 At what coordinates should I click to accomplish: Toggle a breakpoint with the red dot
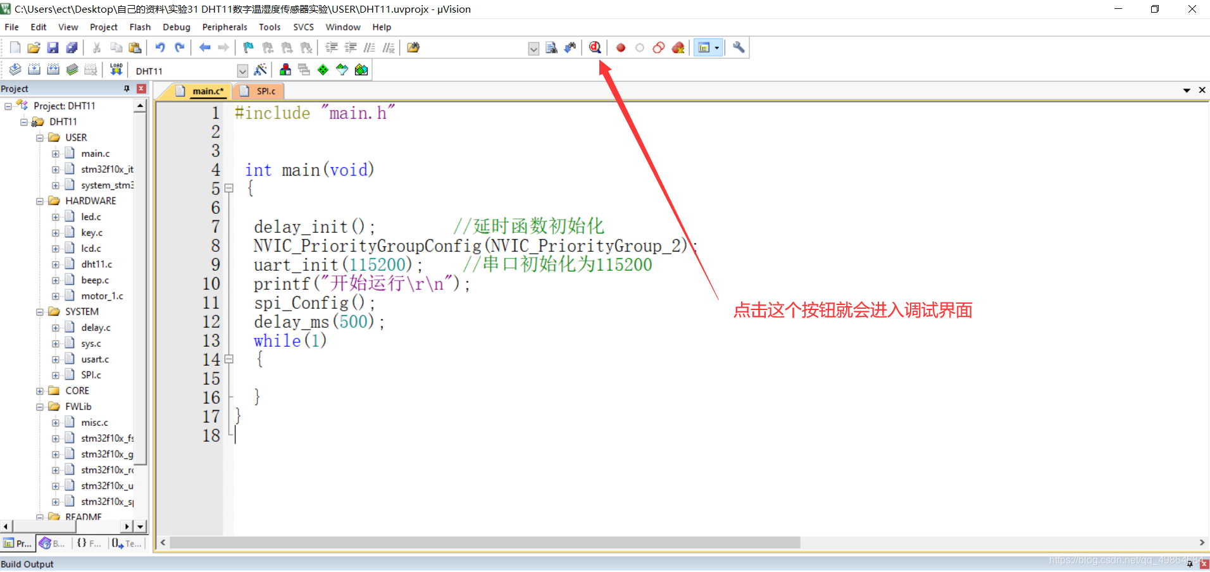tap(621, 47)
